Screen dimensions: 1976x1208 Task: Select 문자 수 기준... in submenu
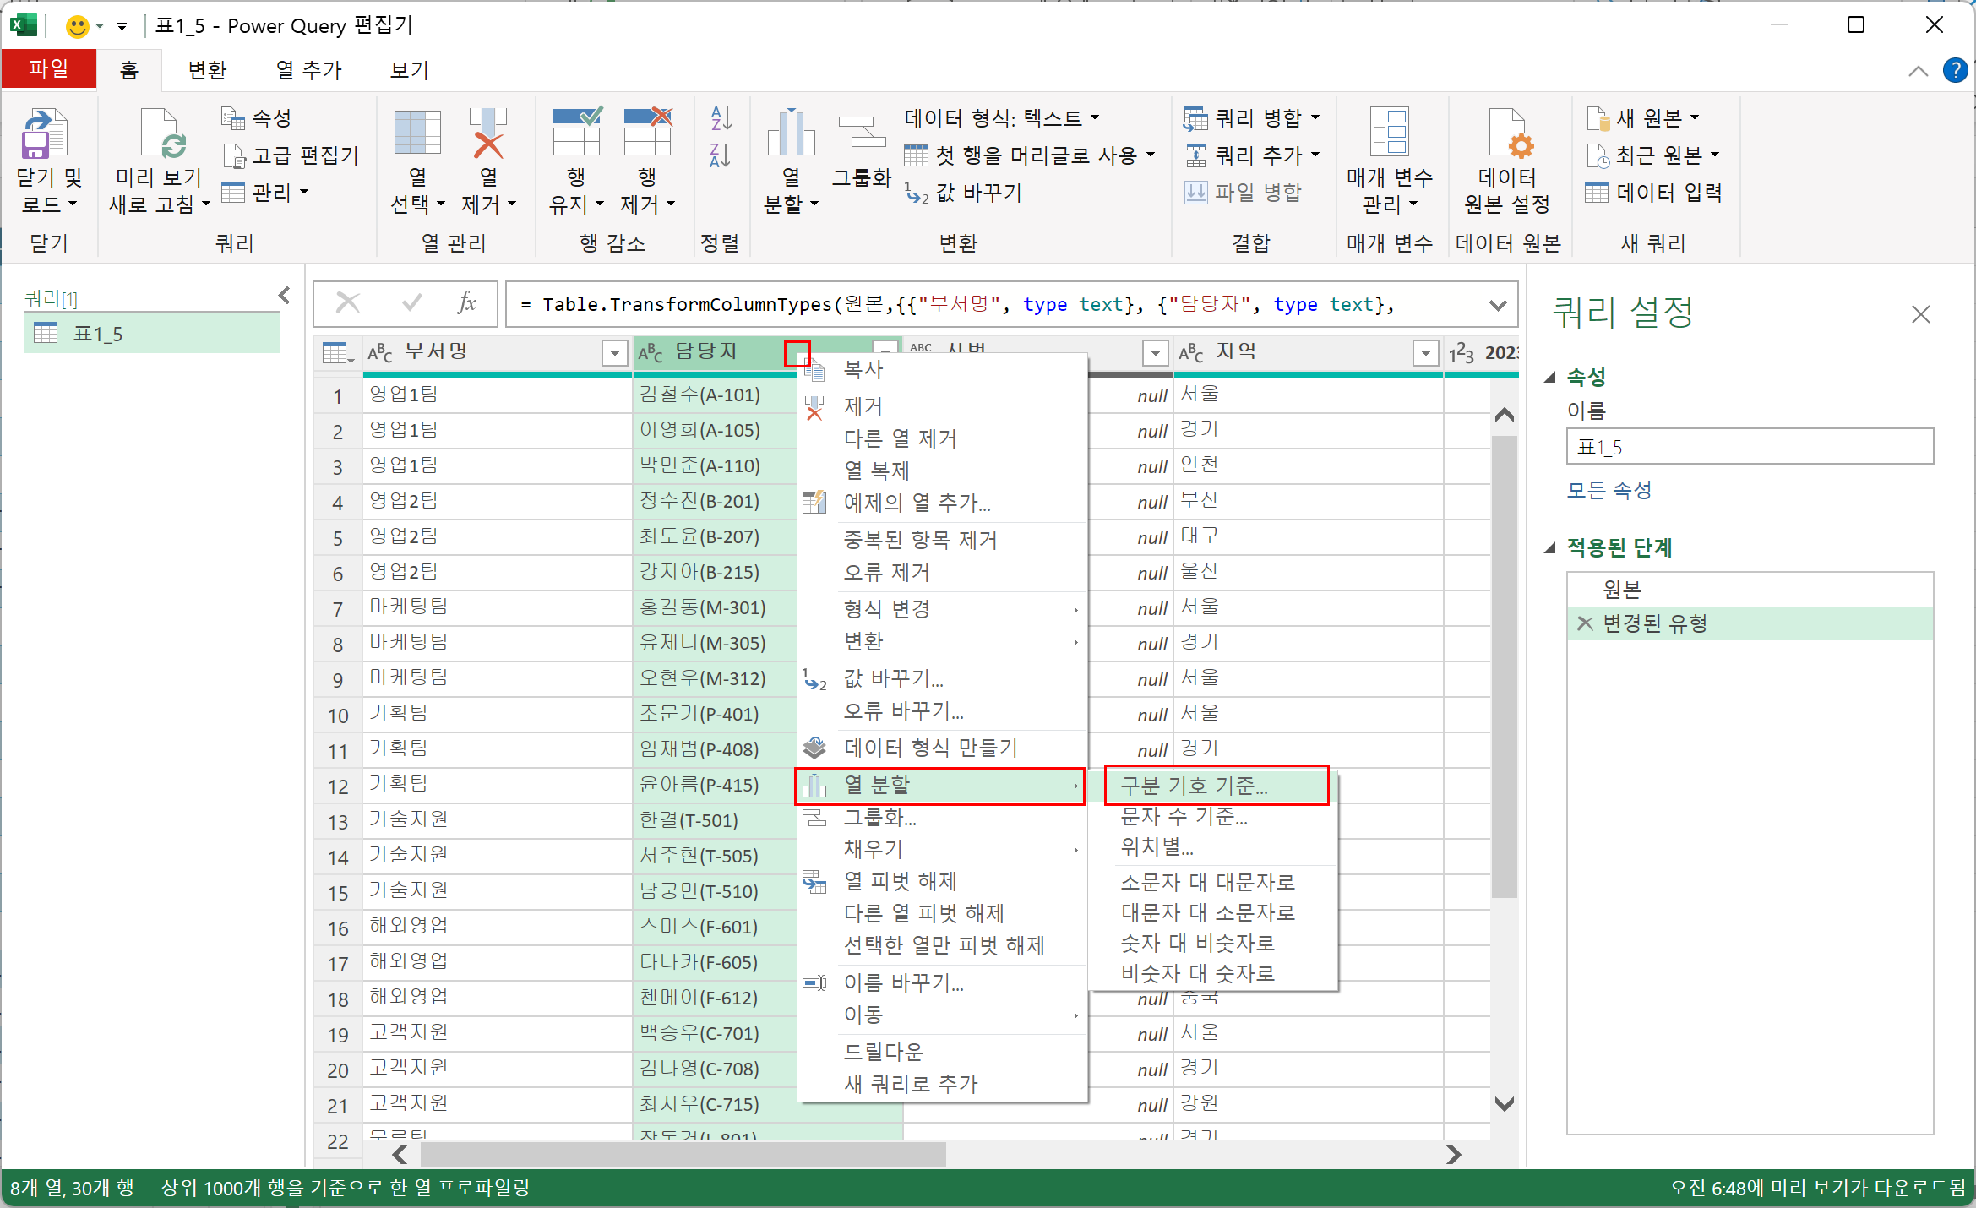click(1184, 816)
